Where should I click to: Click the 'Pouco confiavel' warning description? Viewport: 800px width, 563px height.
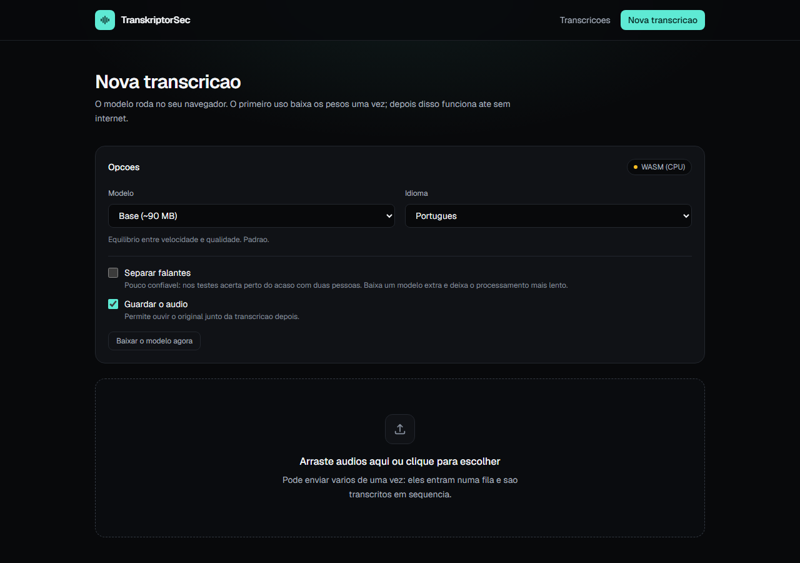coord(346,285)
